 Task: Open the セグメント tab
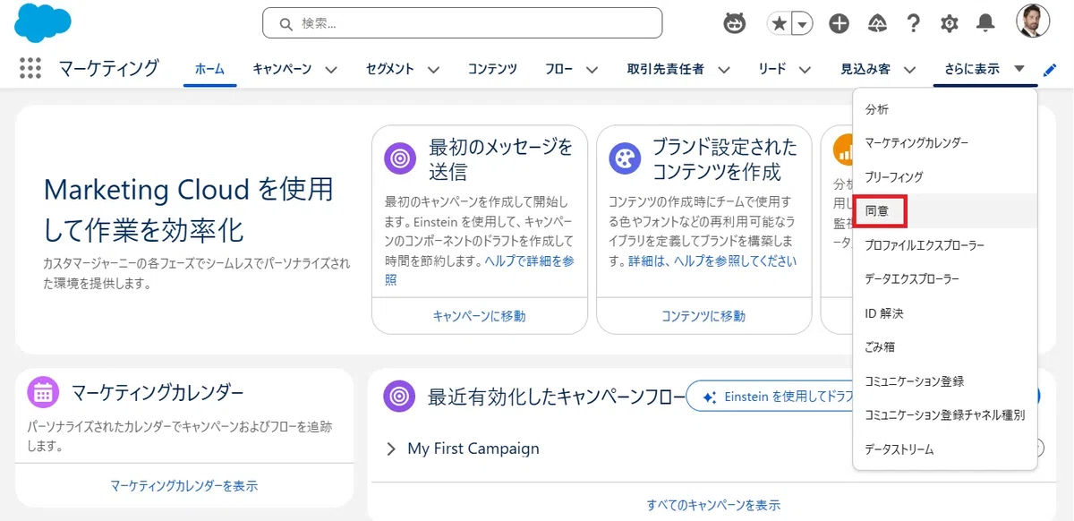point(390,69)
